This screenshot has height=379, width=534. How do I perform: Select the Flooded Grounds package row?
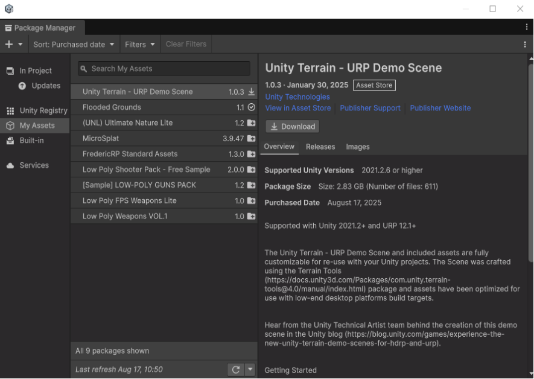[x=164, y=107]
